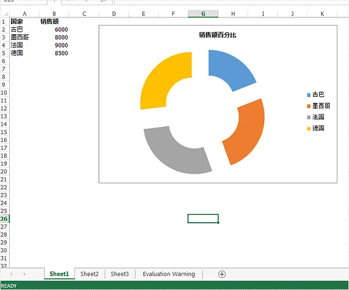Select column D header
The width and height of the screenshot is (349, 290).
114,14
